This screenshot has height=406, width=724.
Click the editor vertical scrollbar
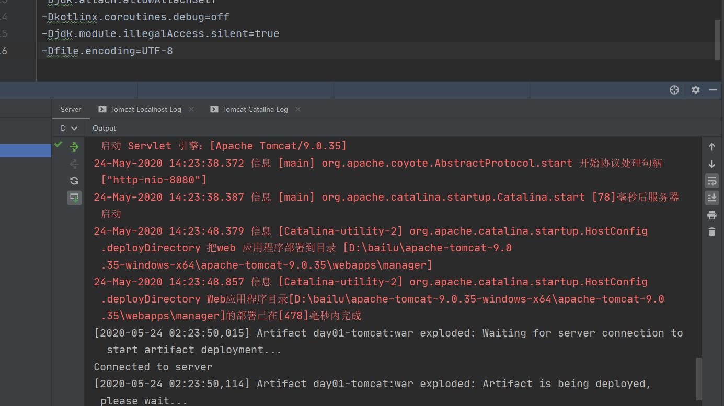718,39
